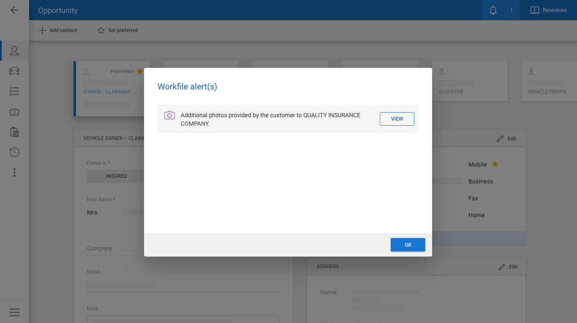The image size is (577, 323).
Task: Click Add contact in toolbar
Action: (x=58, y=30)
